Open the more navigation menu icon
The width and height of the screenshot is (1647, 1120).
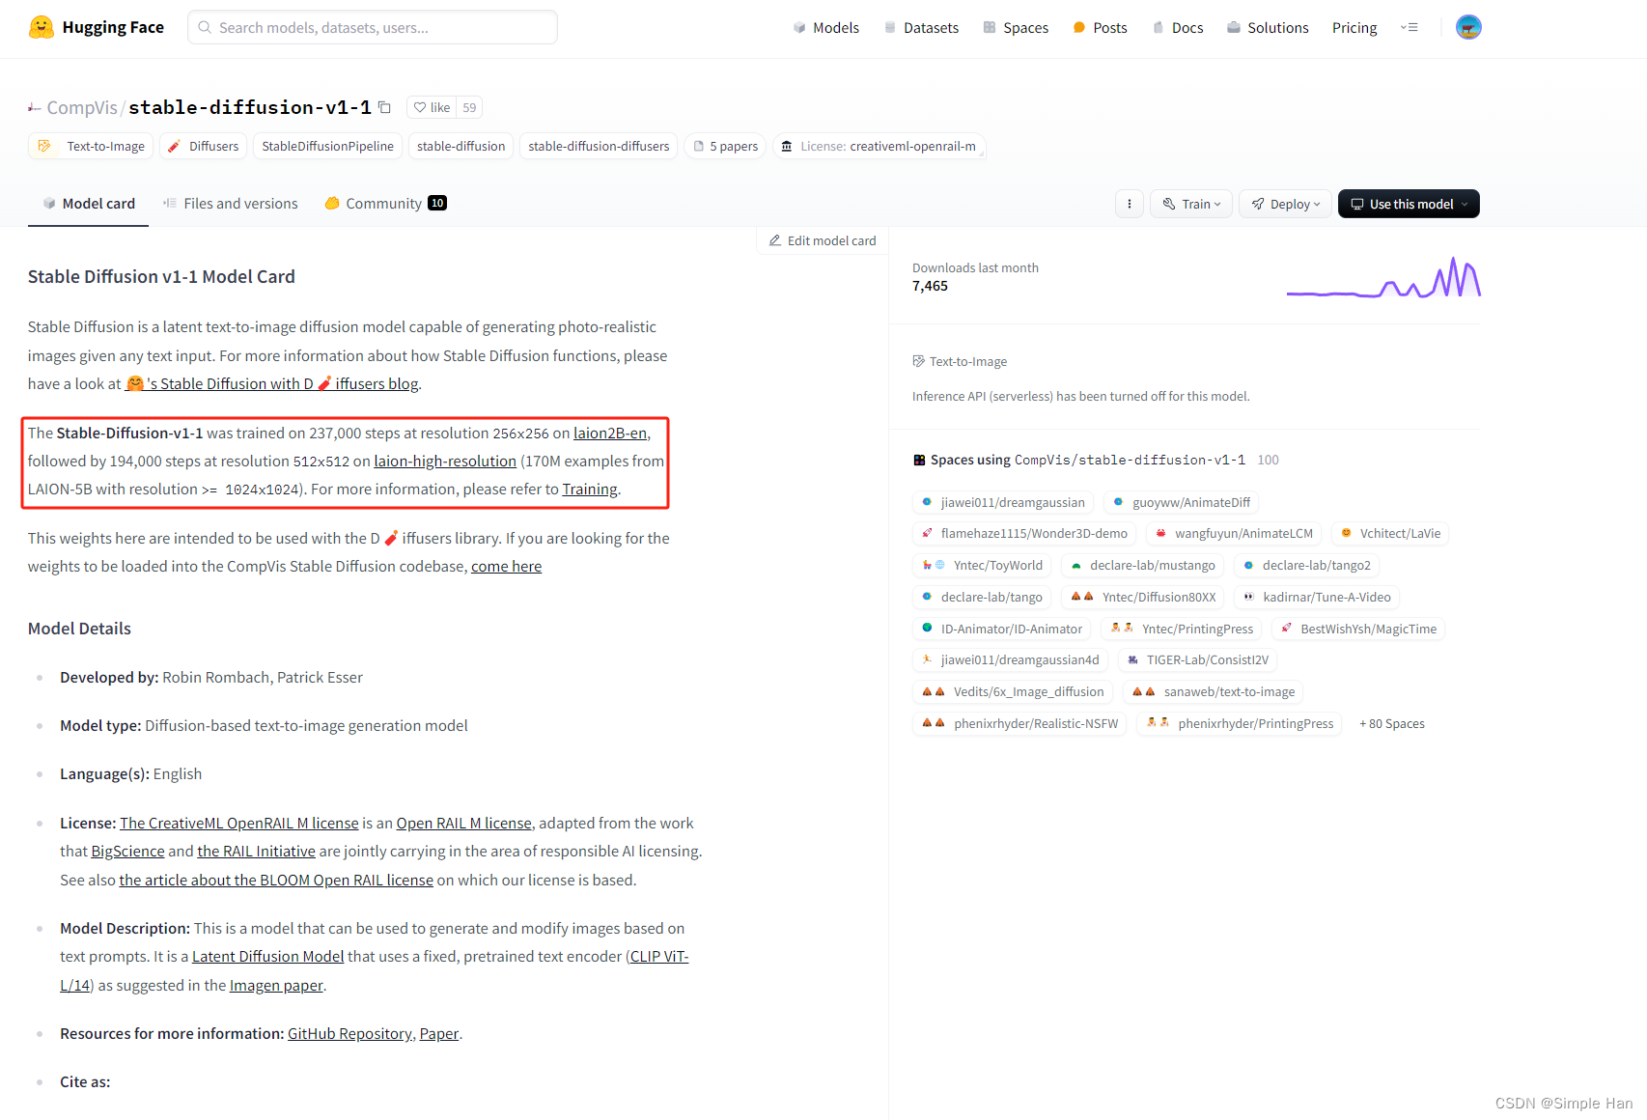pos(1410,28)
